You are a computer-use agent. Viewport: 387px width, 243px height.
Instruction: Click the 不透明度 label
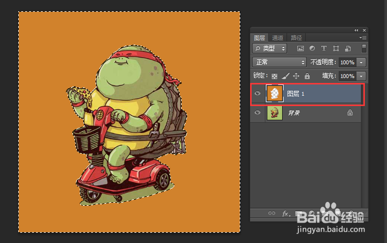323,62
